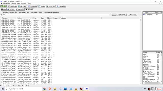Click the taskbar search box
Viewport: 163px width, 91px height.
coord(23,89)
